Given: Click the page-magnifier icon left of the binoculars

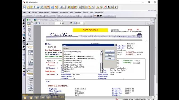Looking at the screenshot, I should [71, 23].
